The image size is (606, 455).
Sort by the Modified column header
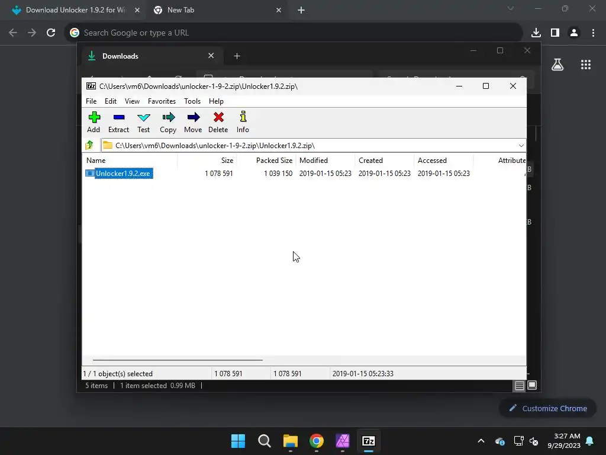coord(325,160)
